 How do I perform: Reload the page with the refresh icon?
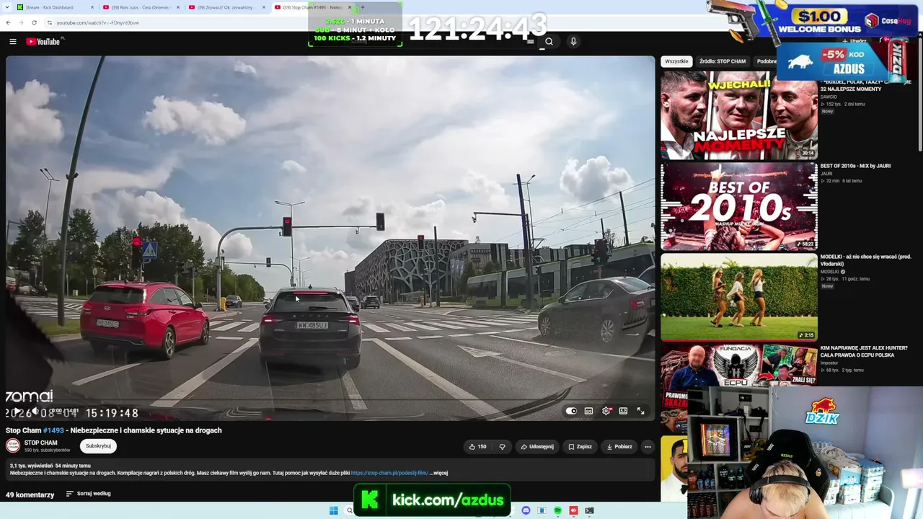click(x=34, y=22)
